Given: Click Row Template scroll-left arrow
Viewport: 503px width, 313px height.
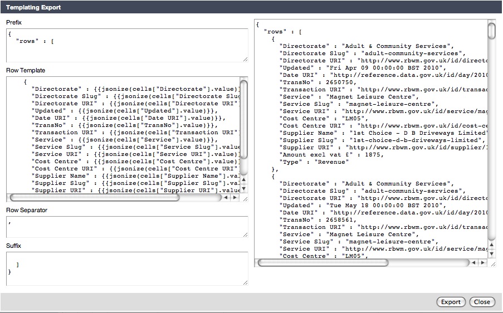Looking at the screenshot, I should pyautogui.click(x=226, y=197).
